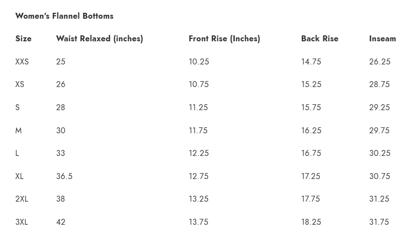This screenshot has width=414, height=238.
Task: Click the 31.75 inseam for 3XL
Action: [x=379, y=222]
